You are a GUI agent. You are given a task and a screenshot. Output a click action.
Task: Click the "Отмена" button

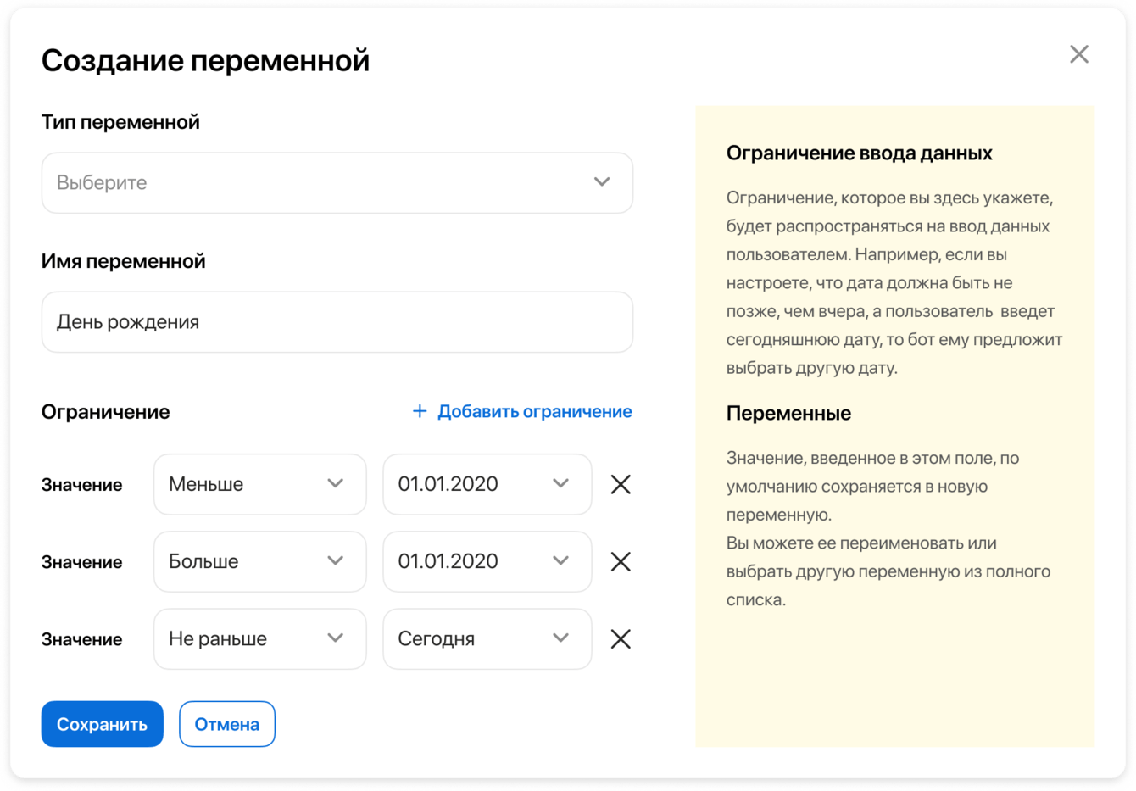[227, 724]
